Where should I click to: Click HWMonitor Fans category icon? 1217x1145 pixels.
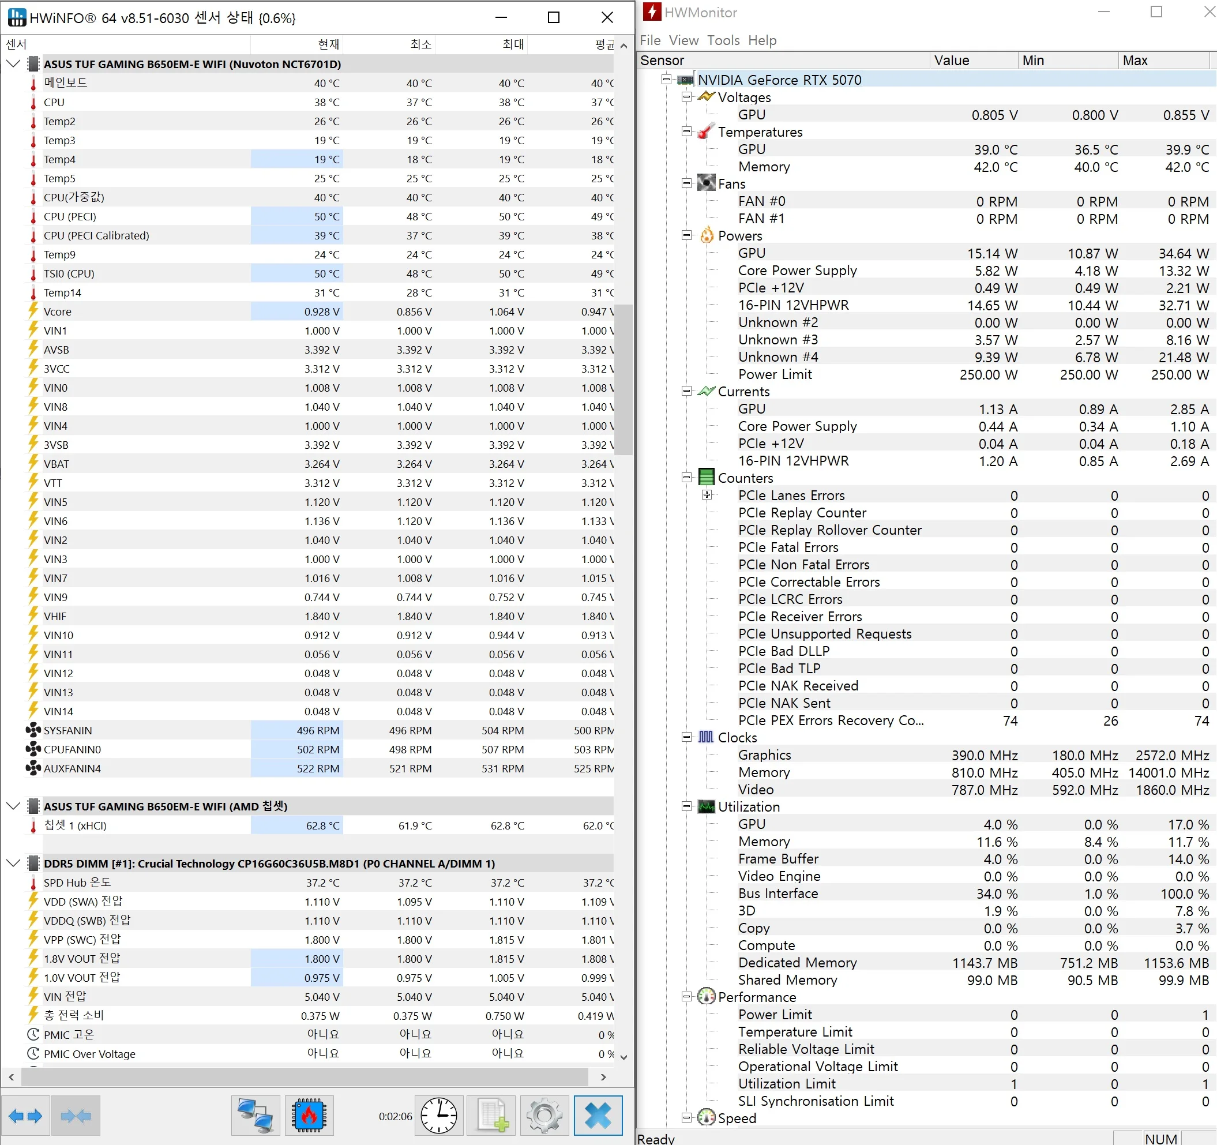(707, 183)
